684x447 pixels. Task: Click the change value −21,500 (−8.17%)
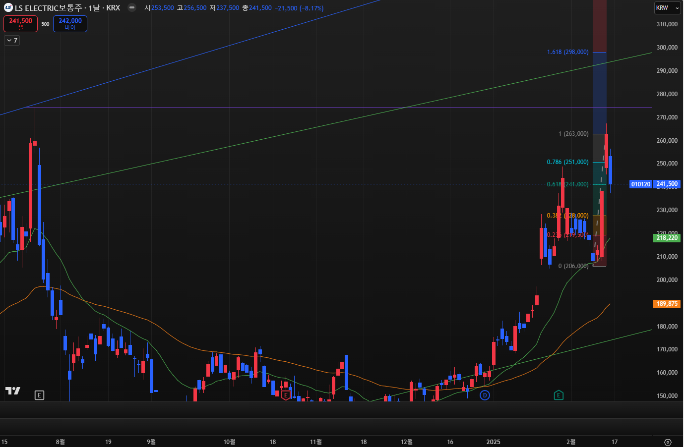pos(299,8)
